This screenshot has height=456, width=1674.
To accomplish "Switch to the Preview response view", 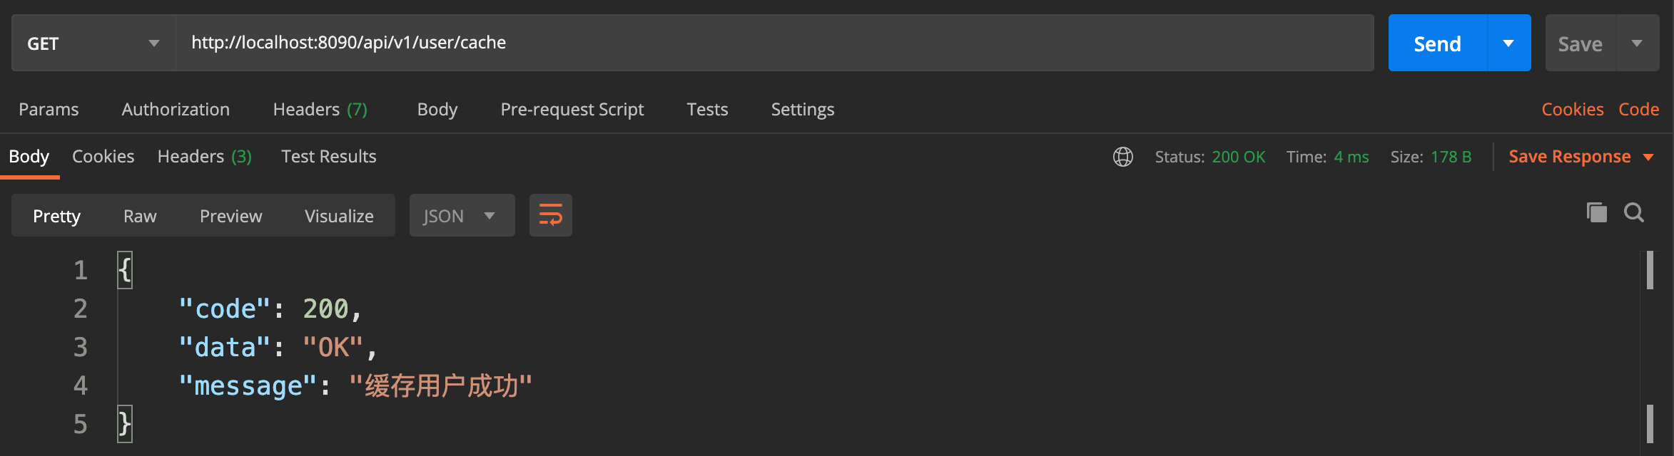I will click(x=230, y=215).
